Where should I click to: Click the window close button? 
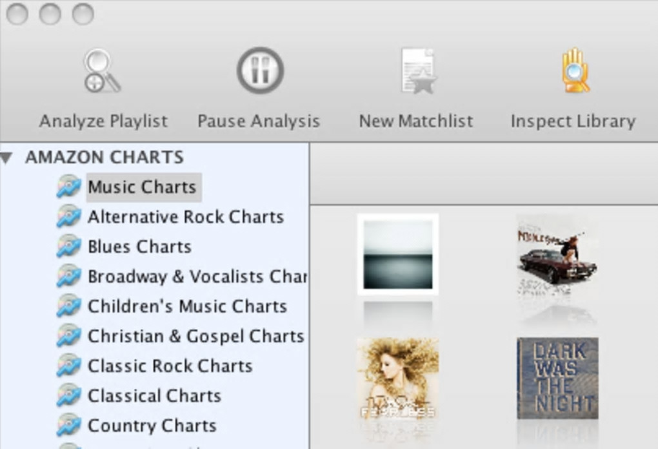[x=17, y=14]
